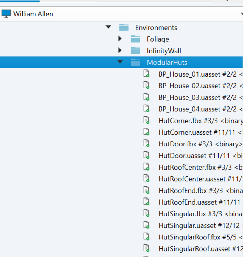Click the William.Allen workspace monitor icon
This screenshot has width=243, height=257.
coord(6,14)
